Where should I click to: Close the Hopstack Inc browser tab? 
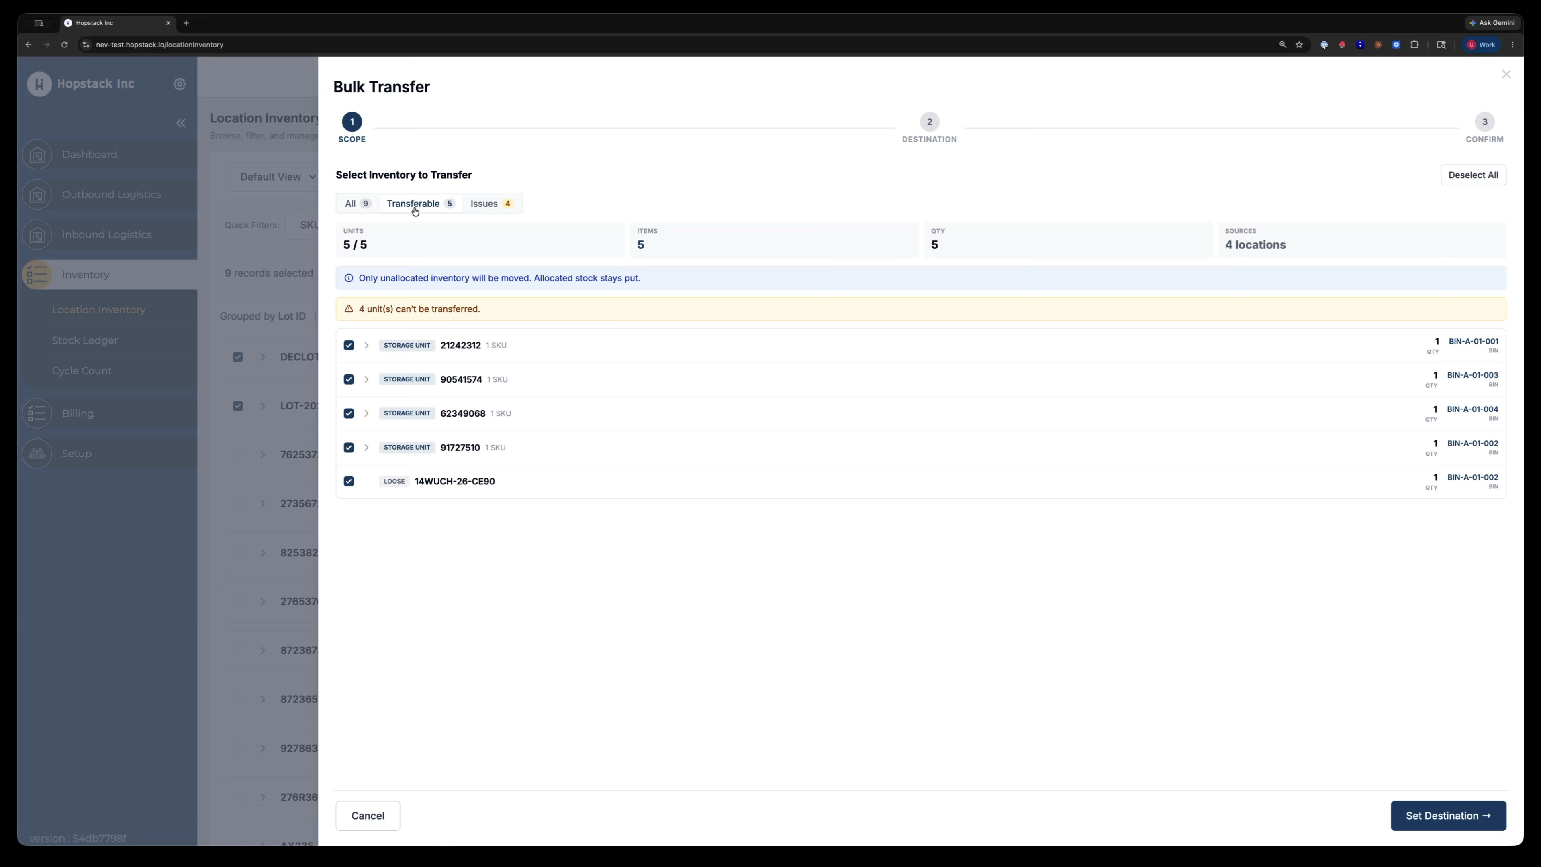pyautogui.click(x=168, y=23)
